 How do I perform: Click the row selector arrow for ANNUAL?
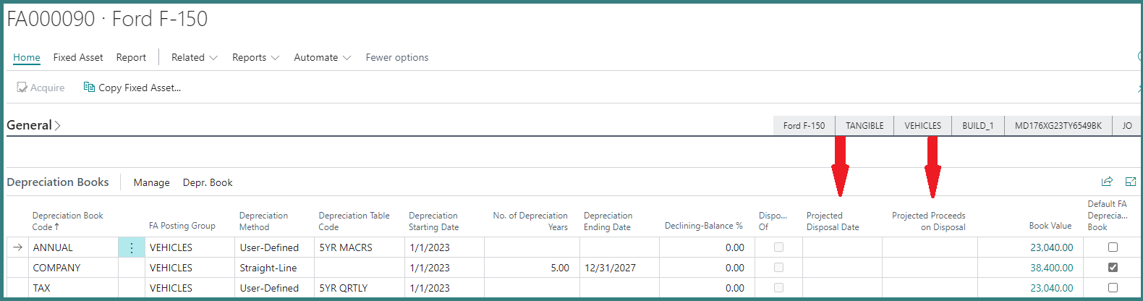coord(17,247)
